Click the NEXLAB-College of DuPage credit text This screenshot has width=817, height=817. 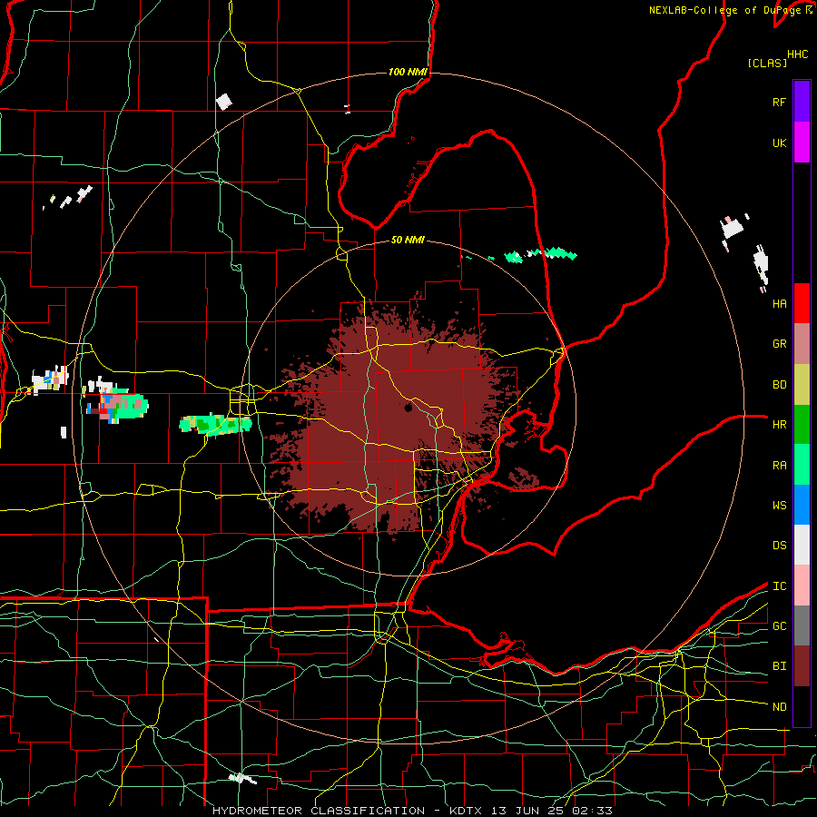pyautogui.click(x=726, y=10)
